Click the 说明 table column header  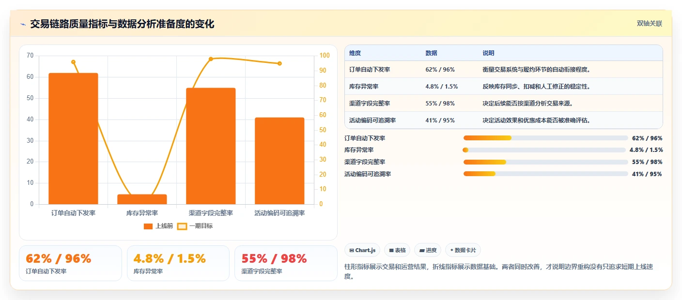pyautogui.click(x=488, y=53)
